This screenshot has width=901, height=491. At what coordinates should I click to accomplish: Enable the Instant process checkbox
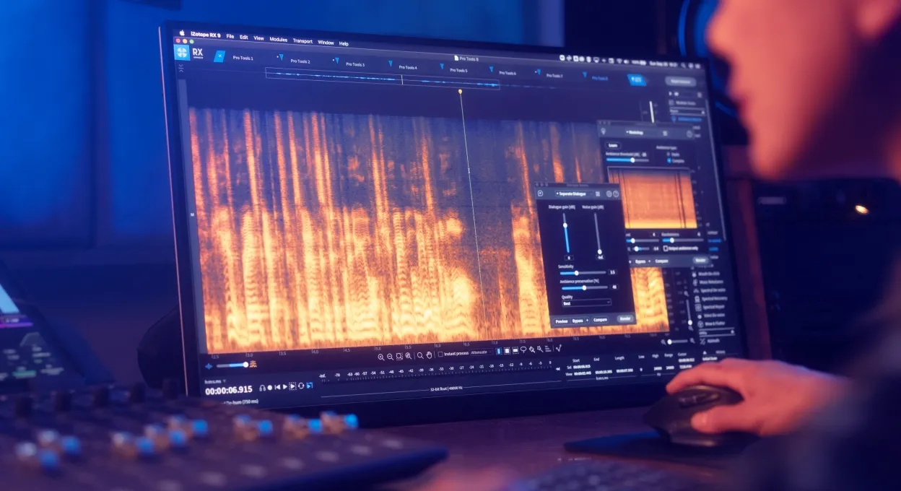coord(440,354)
